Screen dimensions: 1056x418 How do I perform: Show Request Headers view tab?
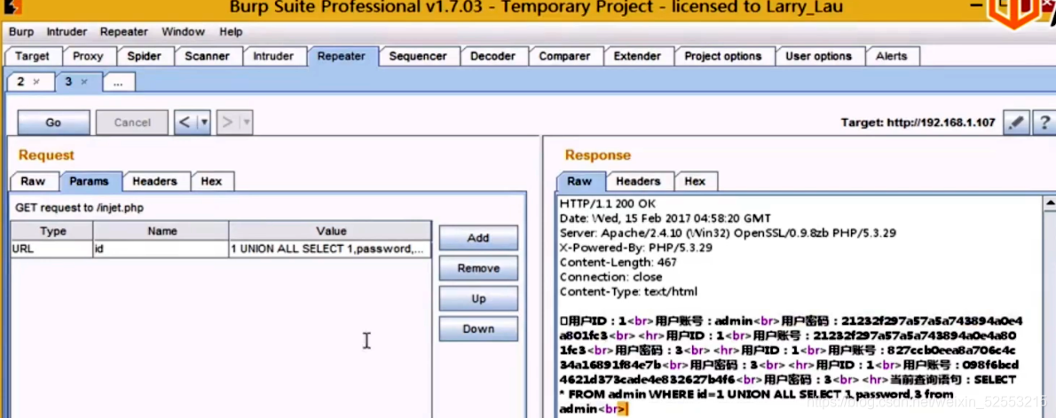tap(155, 181)
